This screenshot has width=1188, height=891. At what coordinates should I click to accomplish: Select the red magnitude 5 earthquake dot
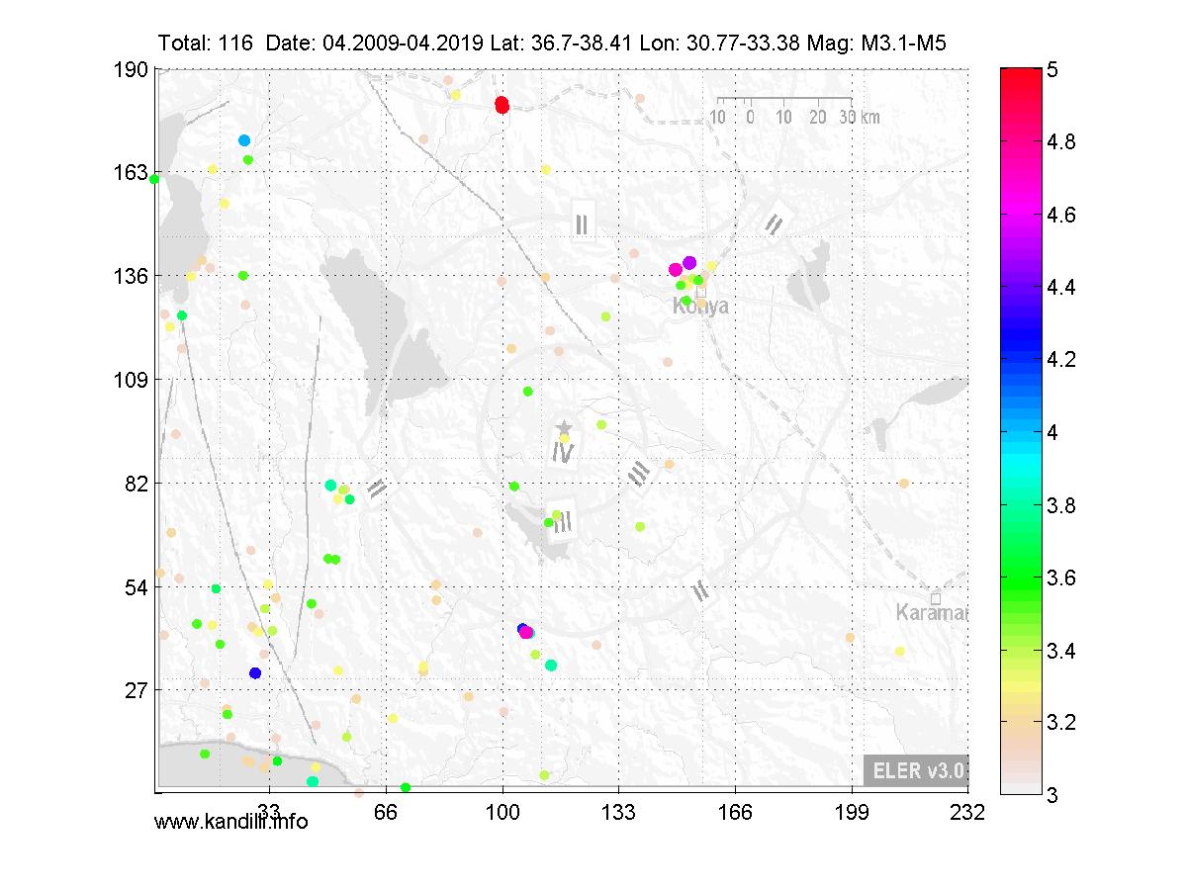tap(502, 105)
